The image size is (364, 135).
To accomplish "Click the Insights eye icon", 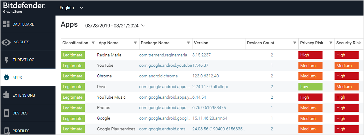I will 6,42.
